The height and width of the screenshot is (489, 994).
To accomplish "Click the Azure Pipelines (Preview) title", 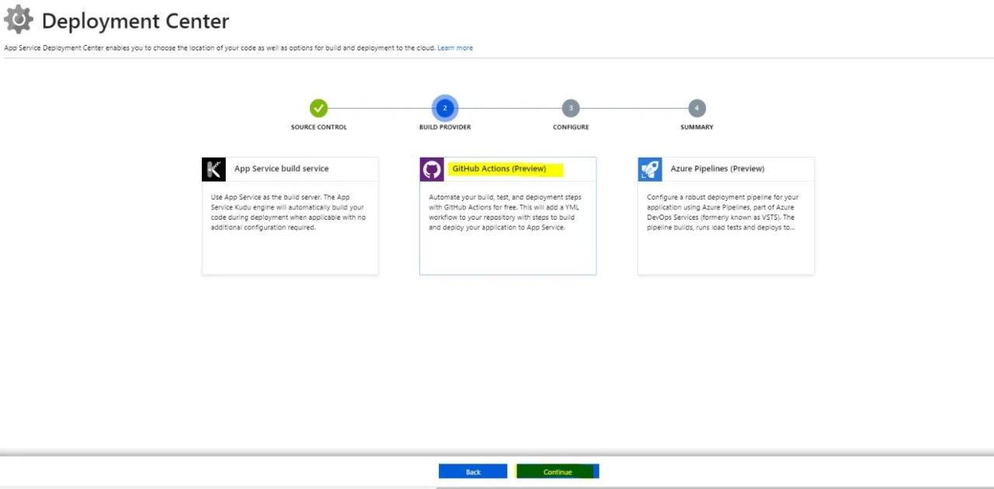I will tap(718, 168).
